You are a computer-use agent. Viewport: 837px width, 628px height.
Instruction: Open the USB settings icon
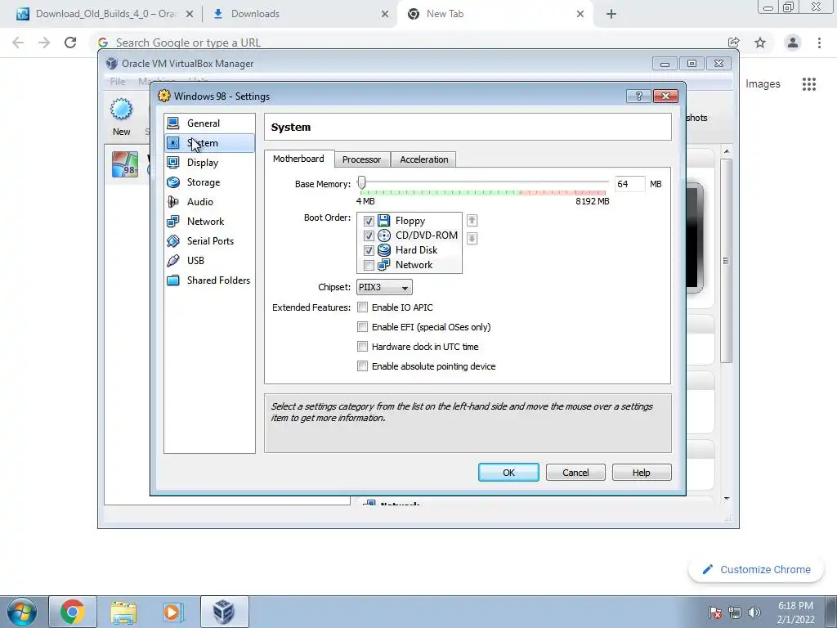(173, 261)
